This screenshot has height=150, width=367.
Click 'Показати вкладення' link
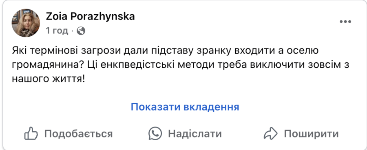[185, 107]
